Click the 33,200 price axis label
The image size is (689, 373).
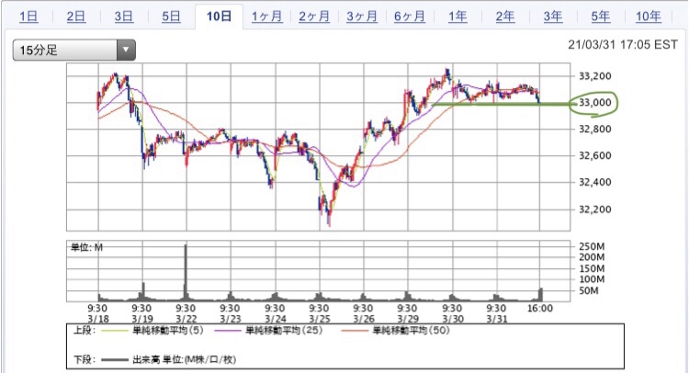pyautogui.click(x=595, y=76)
